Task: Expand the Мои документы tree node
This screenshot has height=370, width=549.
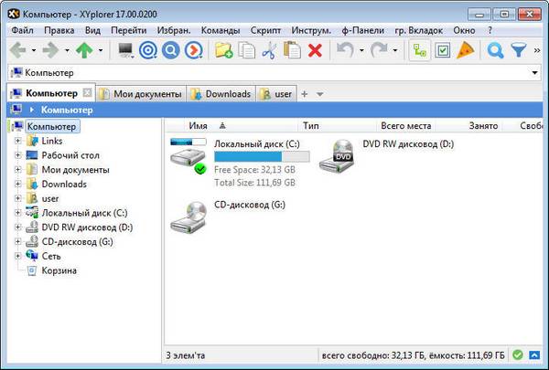Action: (x=17, y=170)
